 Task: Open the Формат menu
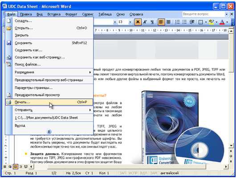click(x=71, y=14)
